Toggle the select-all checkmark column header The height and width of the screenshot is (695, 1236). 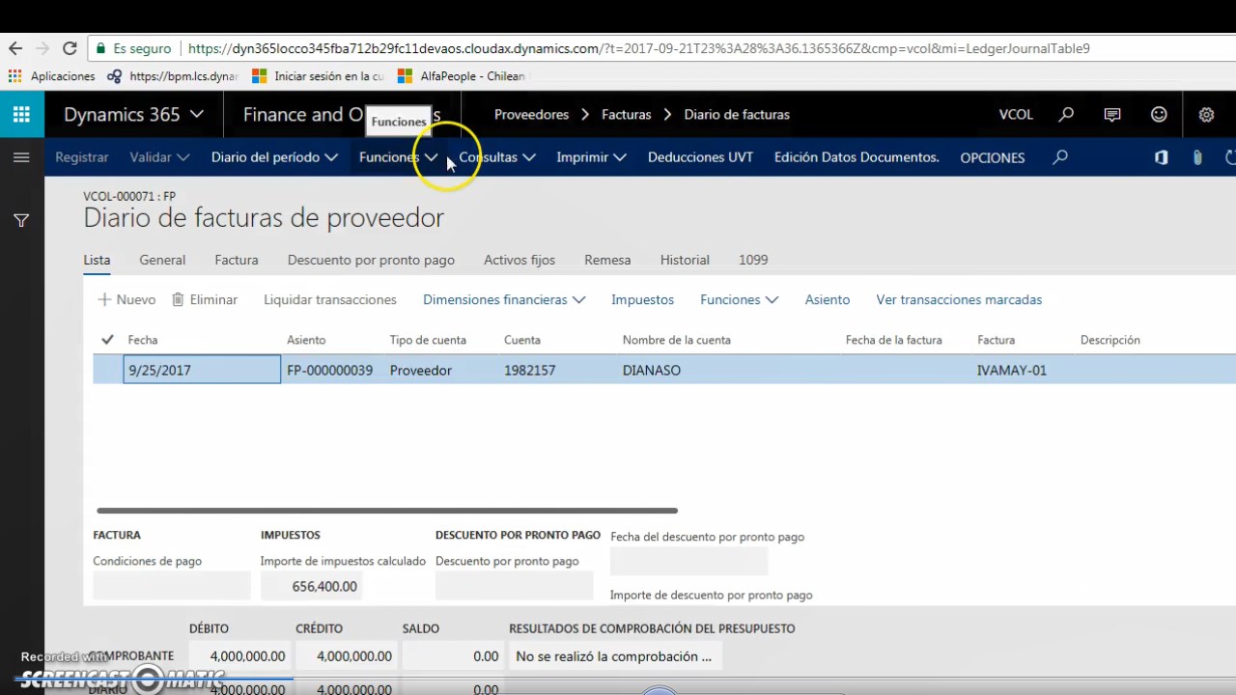tap(107, 340)
